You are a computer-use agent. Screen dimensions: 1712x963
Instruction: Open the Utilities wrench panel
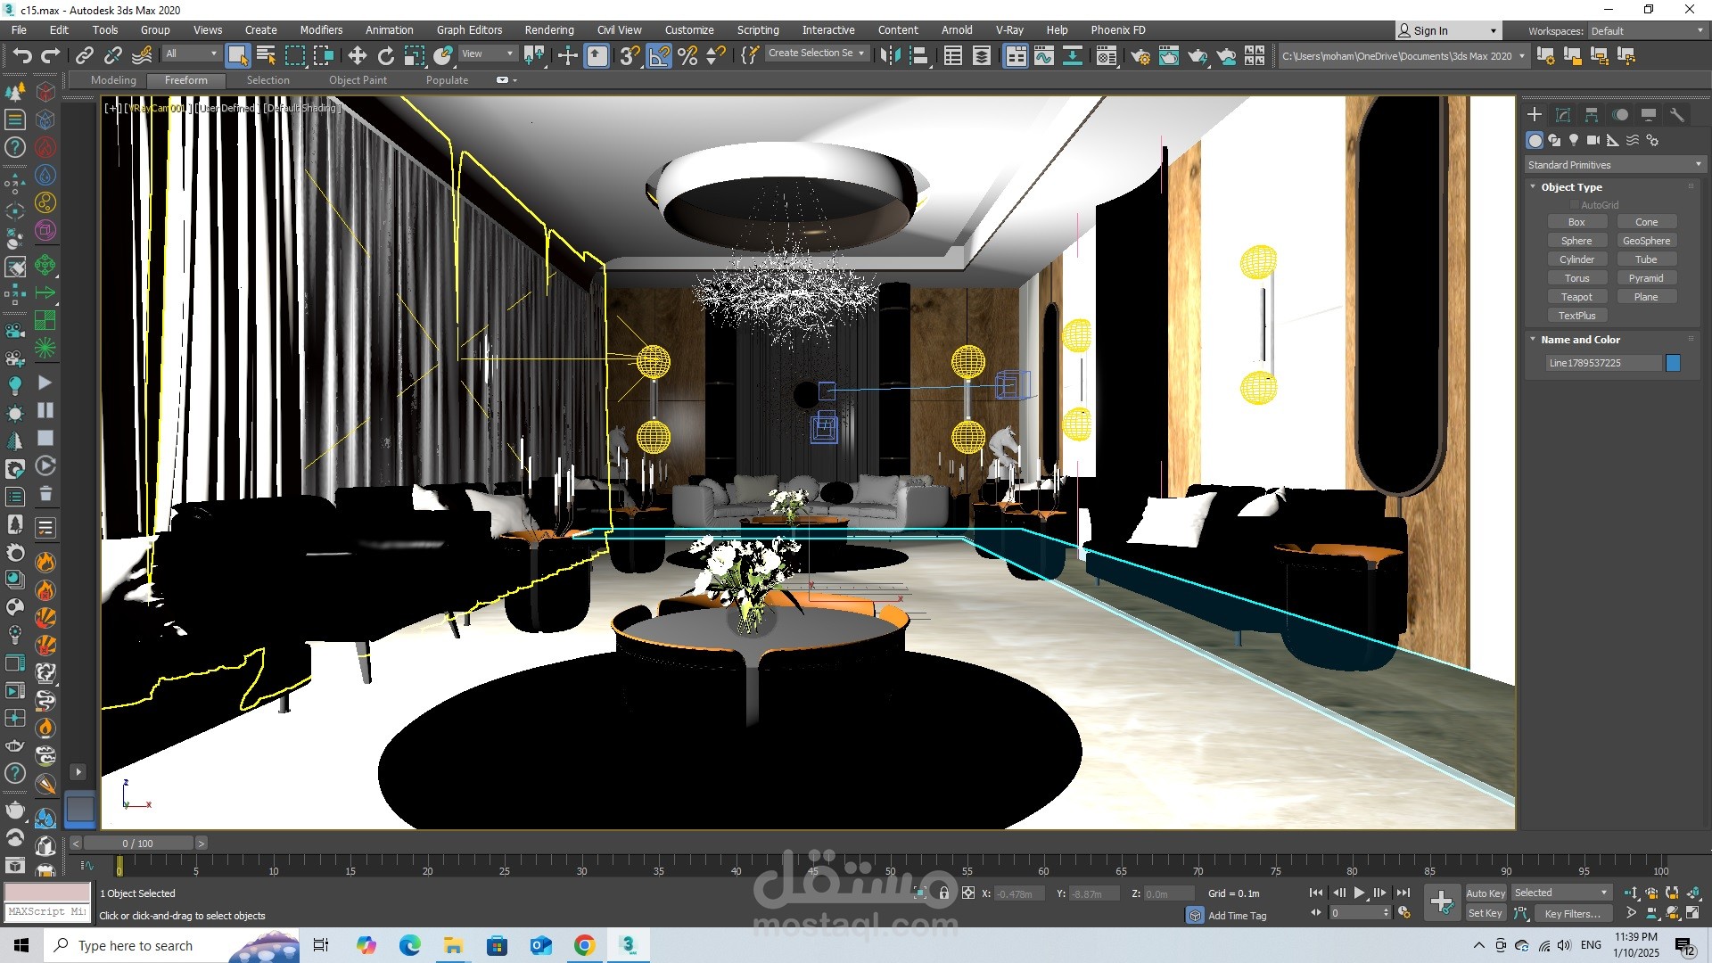(1677, 115)
